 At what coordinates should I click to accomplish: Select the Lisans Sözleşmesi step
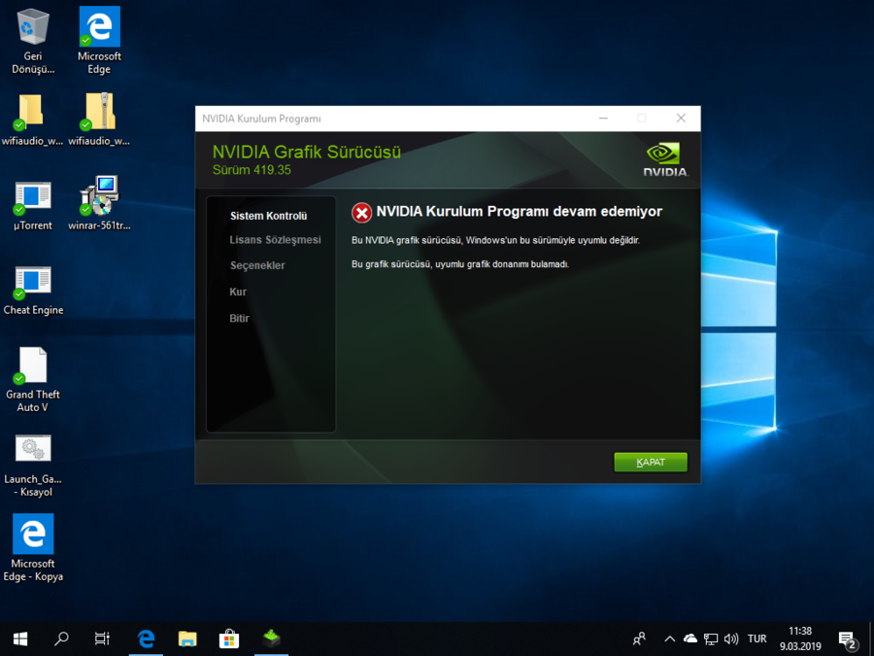276,240
